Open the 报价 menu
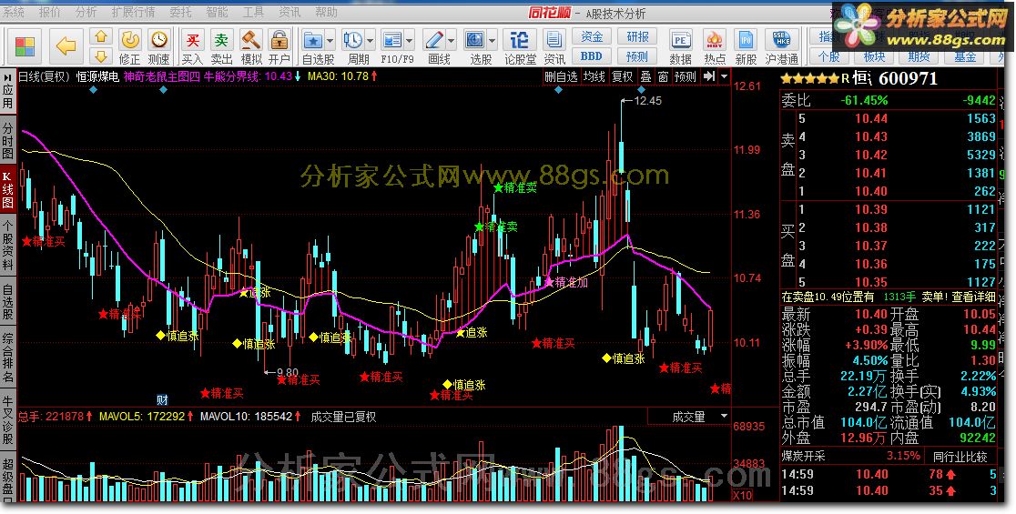 coord(50,13)
